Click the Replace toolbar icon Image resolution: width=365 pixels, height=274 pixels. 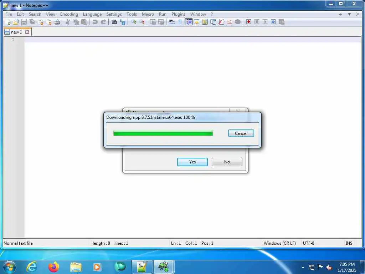[x=123, y=22]
